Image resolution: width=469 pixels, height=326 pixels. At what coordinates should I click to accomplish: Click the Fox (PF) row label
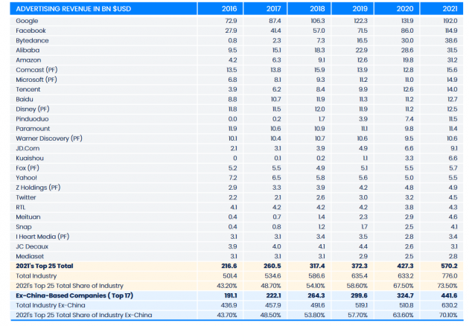(28, 167)
